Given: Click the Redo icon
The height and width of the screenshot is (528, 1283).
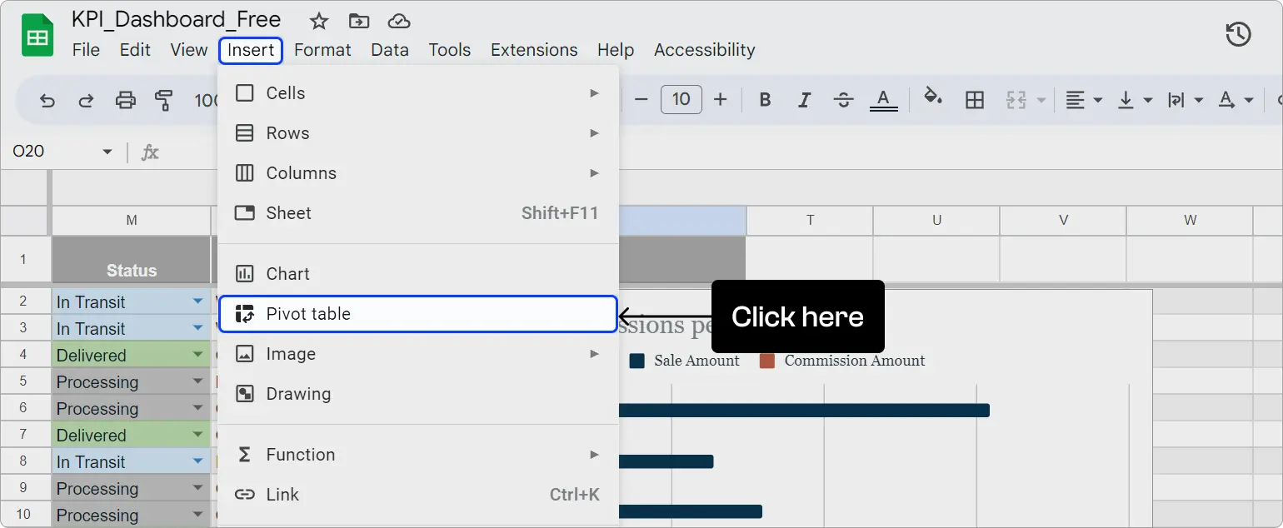Looking at the screenshot, I should pos(86,100).
